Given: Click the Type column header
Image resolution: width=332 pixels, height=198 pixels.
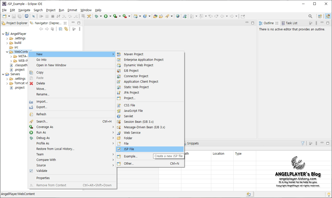Looking at the screenshot, I should click(x=245, y=154).
